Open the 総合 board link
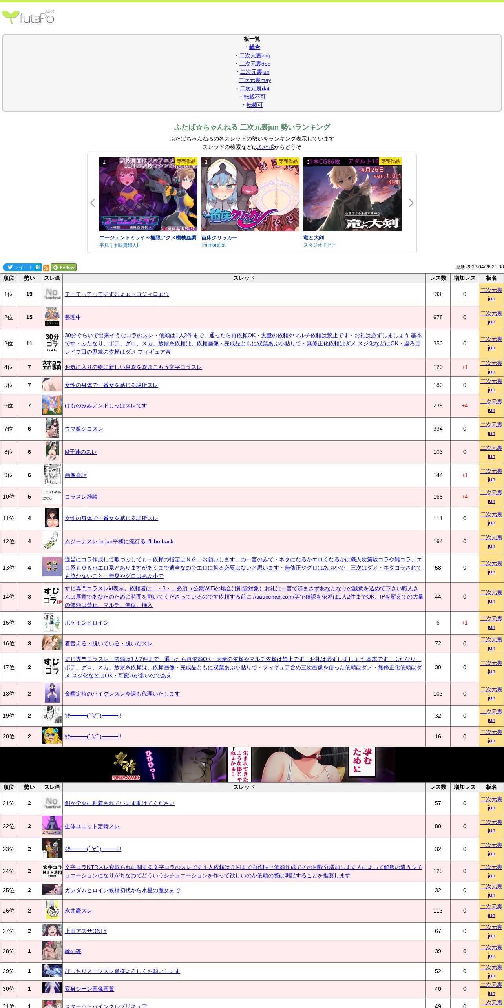This screenshot has width=504, height=1008. click(255, 47)
